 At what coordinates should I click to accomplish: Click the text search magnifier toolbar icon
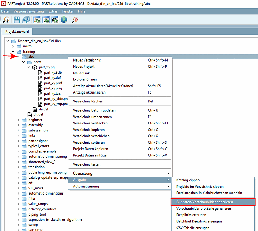(x=6, y=20)
